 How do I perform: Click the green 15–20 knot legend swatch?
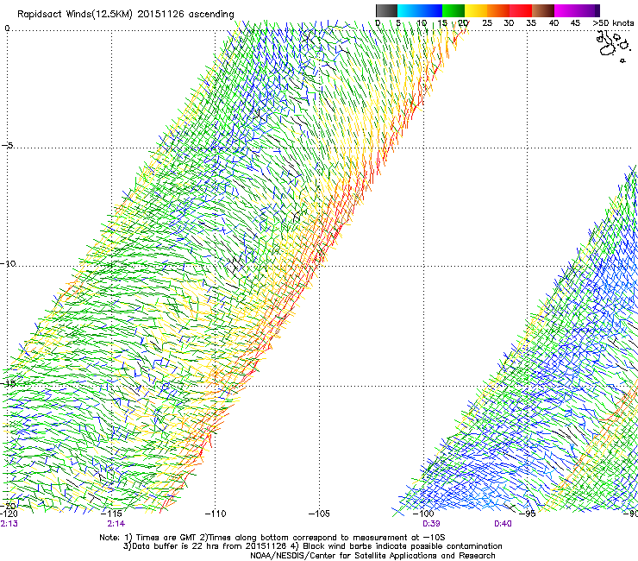[453, 10]
